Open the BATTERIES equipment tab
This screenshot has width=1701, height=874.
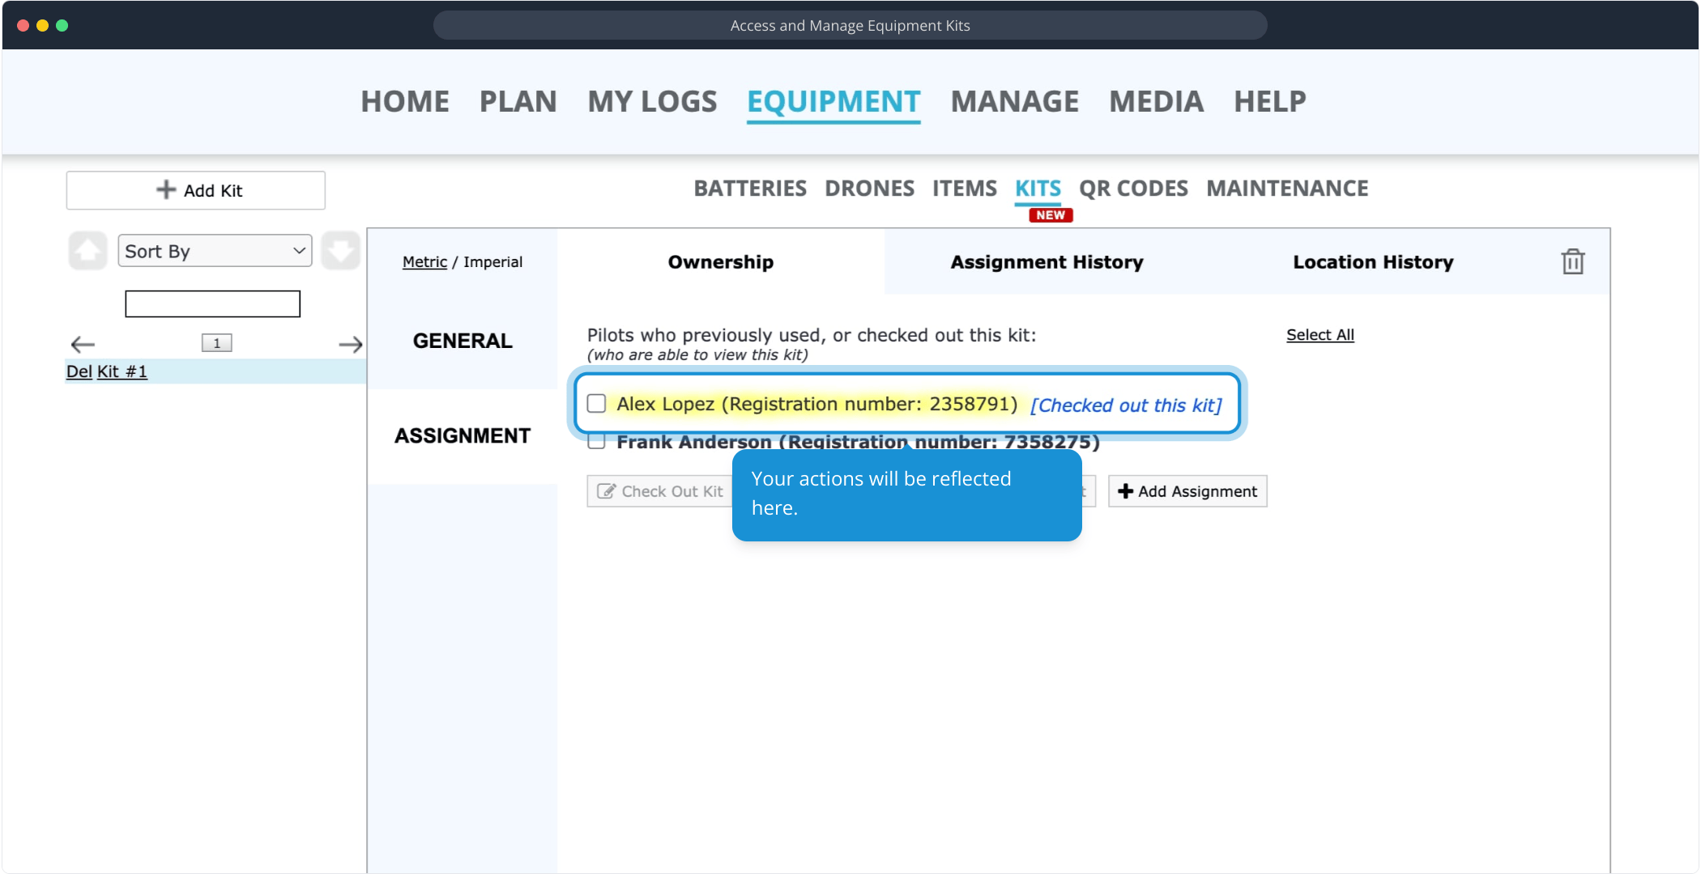[749, 188]
